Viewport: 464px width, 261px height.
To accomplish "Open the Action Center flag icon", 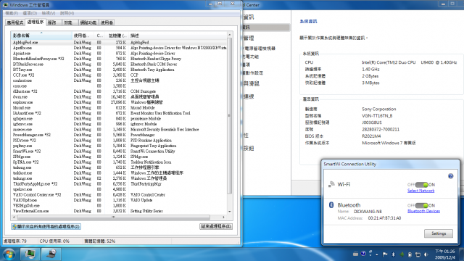I will 385,254.
